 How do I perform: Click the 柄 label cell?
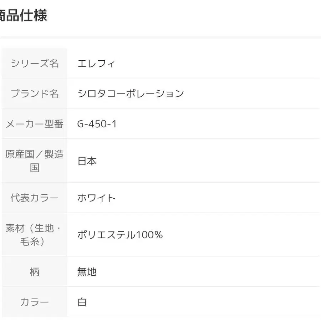[35, 272]
